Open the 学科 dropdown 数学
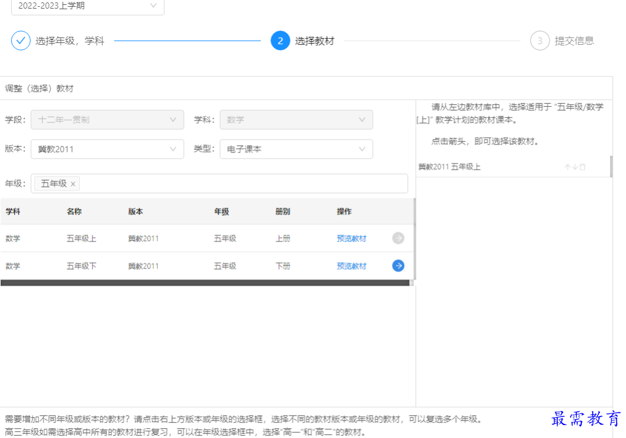The height and width of the screenshot is (438, 626). pos(296,120)
